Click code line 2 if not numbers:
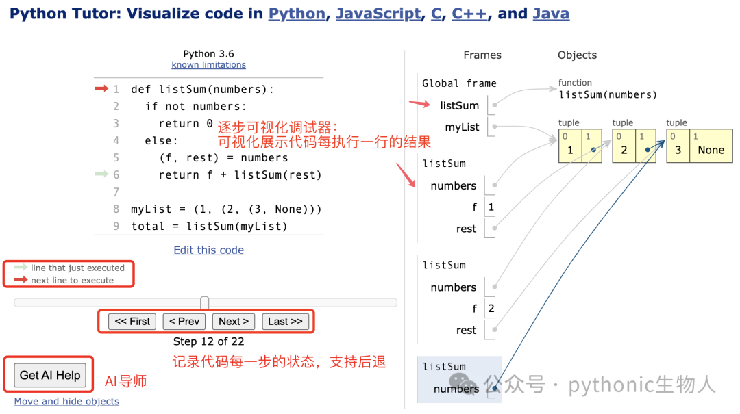740x414 pixels. 195,106
